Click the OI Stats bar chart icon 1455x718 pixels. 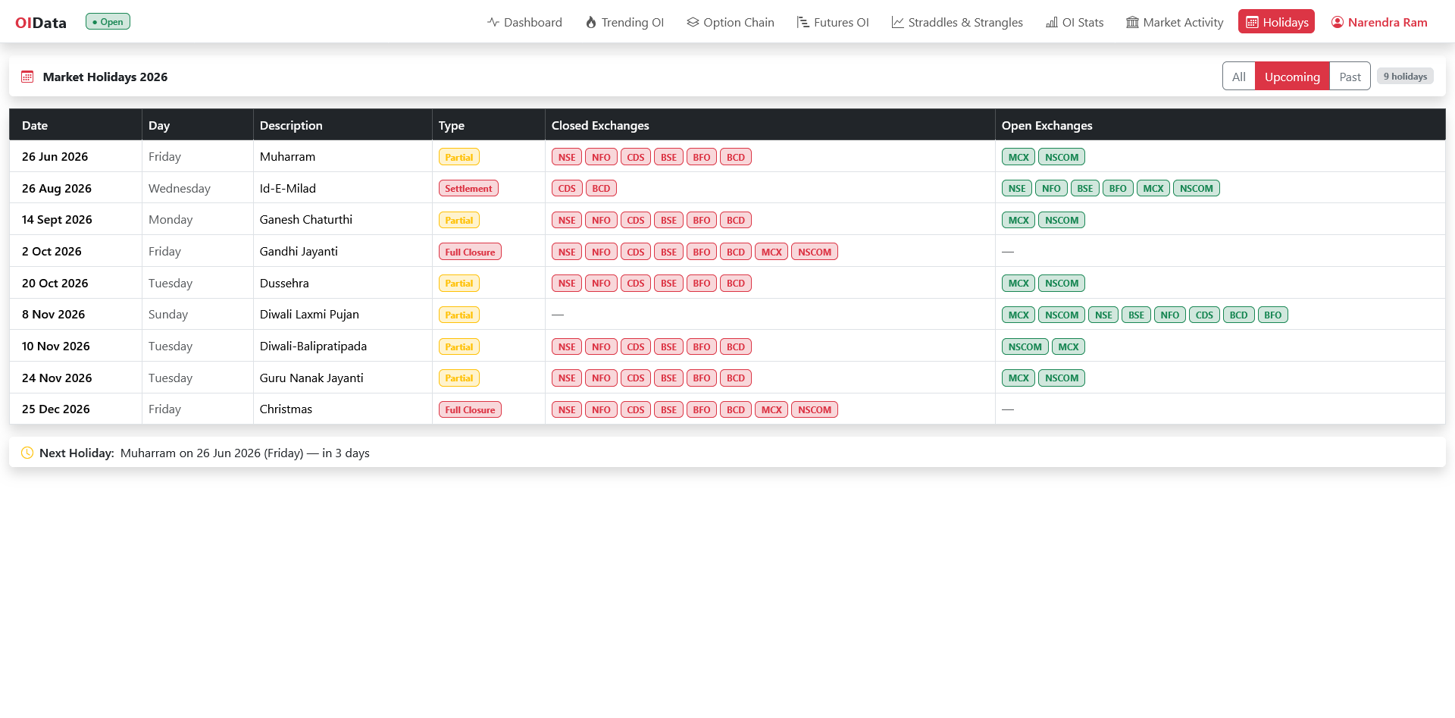pyautogui.click(x=1052, y=22)
